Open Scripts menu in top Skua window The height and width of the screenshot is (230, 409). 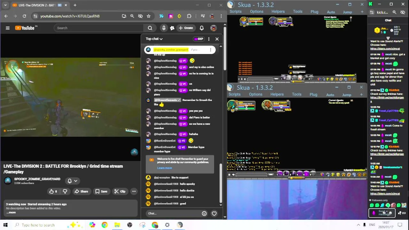click(x=235, y=11)
